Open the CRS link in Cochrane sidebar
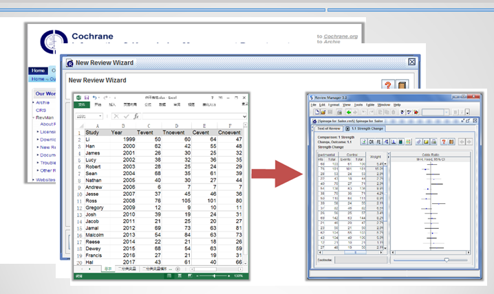Viewport: 494px width, 294px height. (41, 111)
